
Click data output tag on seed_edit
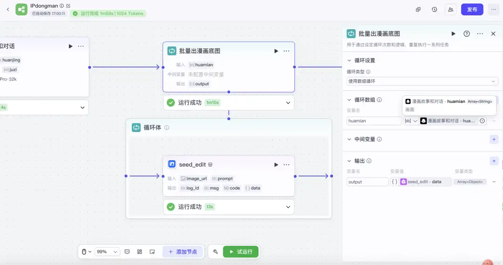[x=252, y=188]
